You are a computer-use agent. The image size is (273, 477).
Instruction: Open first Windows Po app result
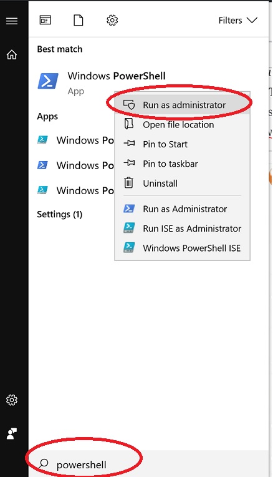(x=75, y=140)
